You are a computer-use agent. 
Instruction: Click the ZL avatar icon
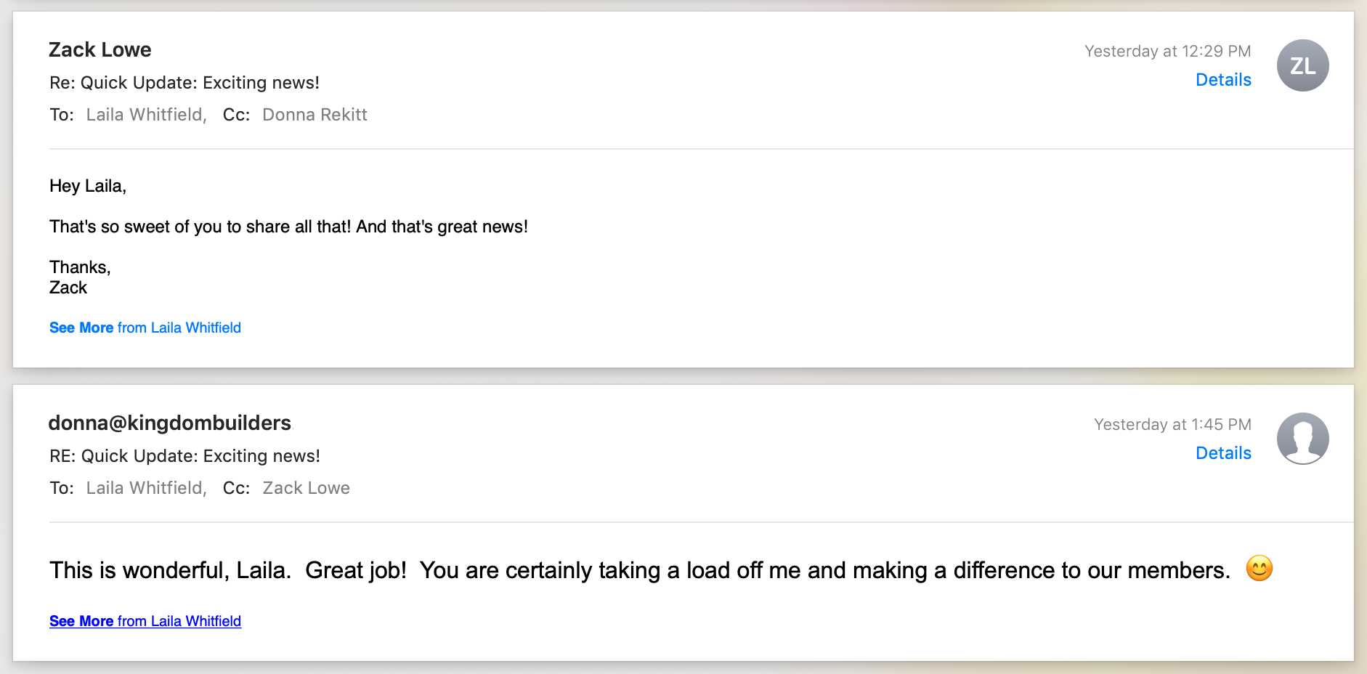coord(1302,65)
